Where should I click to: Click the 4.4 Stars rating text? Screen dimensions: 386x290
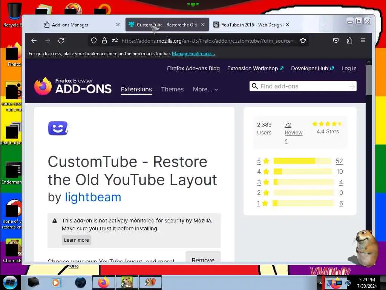[328, 131]
